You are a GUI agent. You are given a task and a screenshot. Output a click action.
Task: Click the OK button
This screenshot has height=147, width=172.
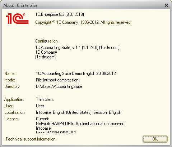click(x=155, y=139)
